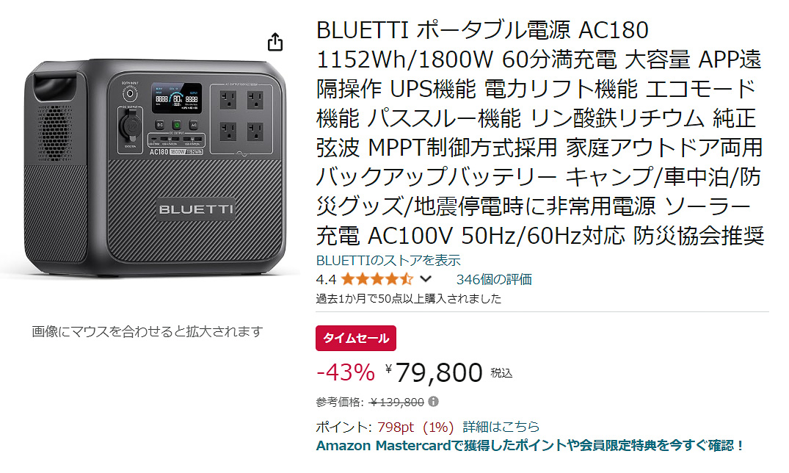The image size is (789, 473).
Task: Click the orange star group showing product rating
Action: point(376,278)
